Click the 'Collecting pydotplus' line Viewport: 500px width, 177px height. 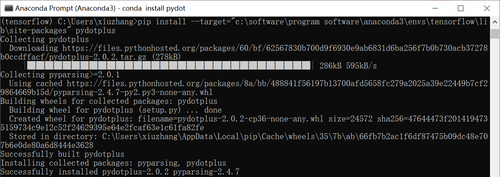tap(45, 39)
